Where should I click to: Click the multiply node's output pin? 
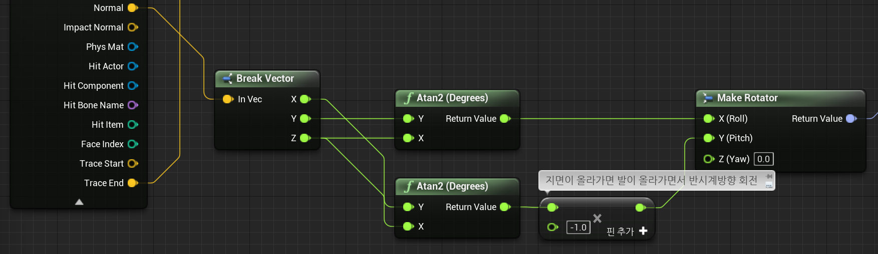coord(641,208)
